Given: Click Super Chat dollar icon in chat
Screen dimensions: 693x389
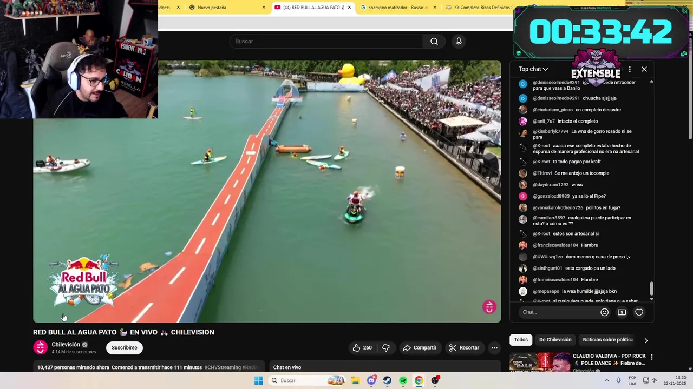Looking at the screenshot, I should pyautogui.click(x=622, y=312).
